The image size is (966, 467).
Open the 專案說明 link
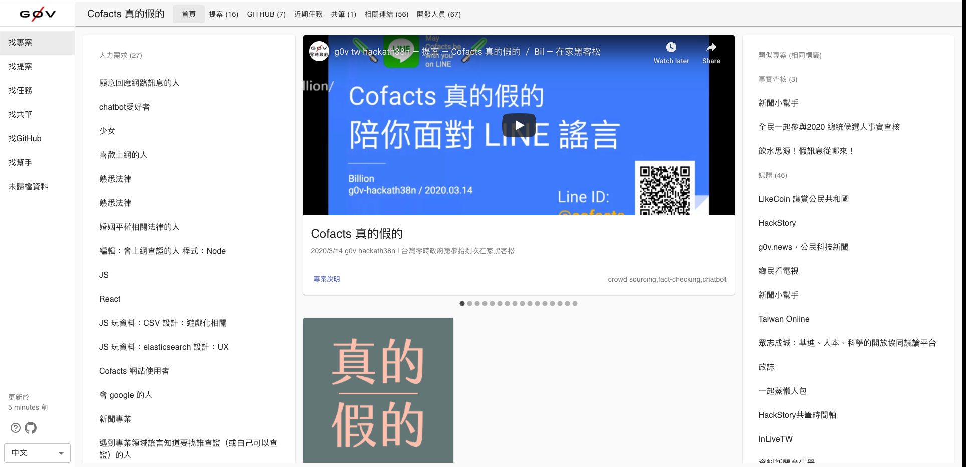coord(326,279)
